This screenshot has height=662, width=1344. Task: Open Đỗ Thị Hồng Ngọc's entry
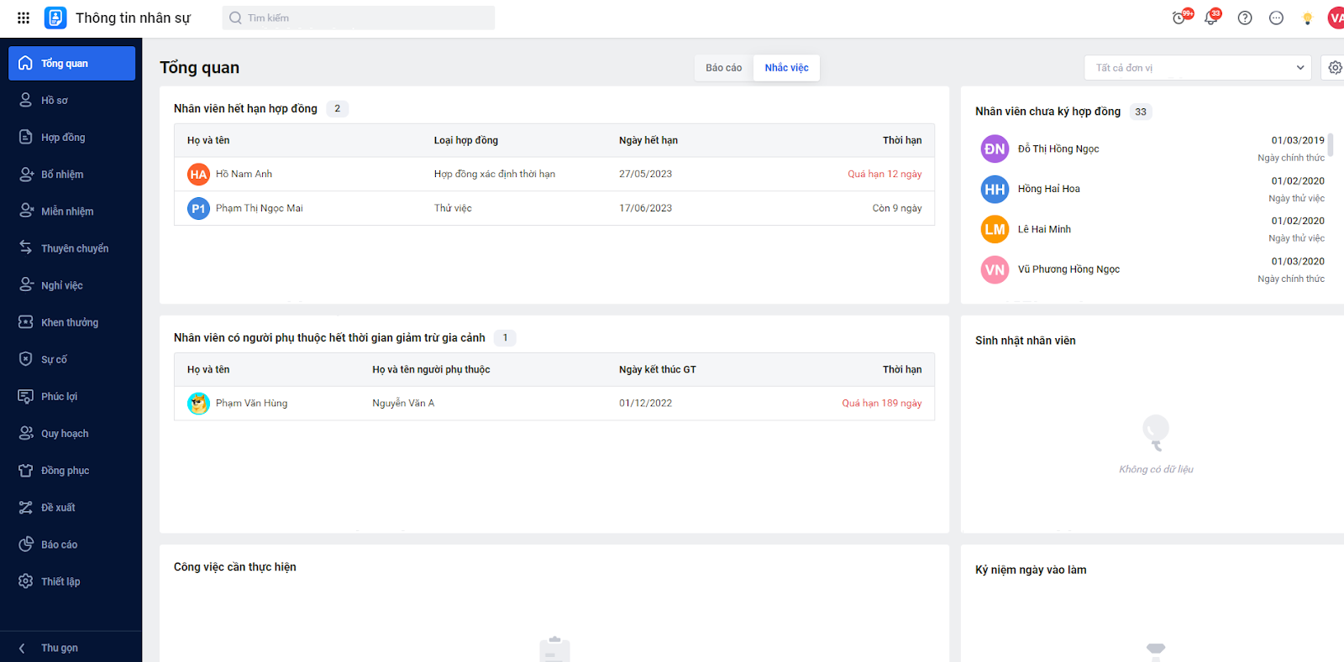1058,149
